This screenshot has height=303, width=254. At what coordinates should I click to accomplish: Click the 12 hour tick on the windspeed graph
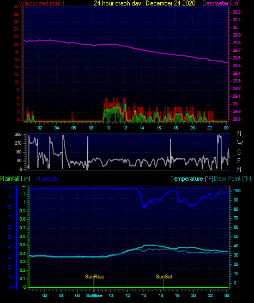coord(125,128)
